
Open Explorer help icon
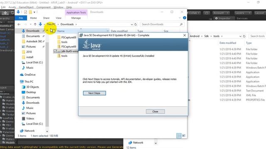pos(185,18)
